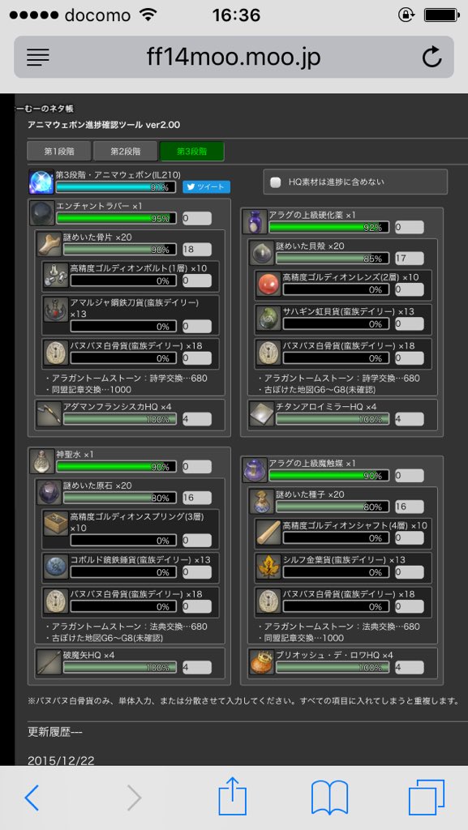Screen dimensions: 468x830
Task: Click the 破魔矢HQ arrow icon
Action: 49,661
